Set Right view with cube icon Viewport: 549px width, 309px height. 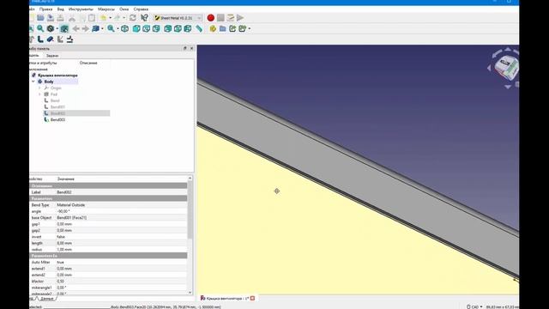tap(156, 28)
